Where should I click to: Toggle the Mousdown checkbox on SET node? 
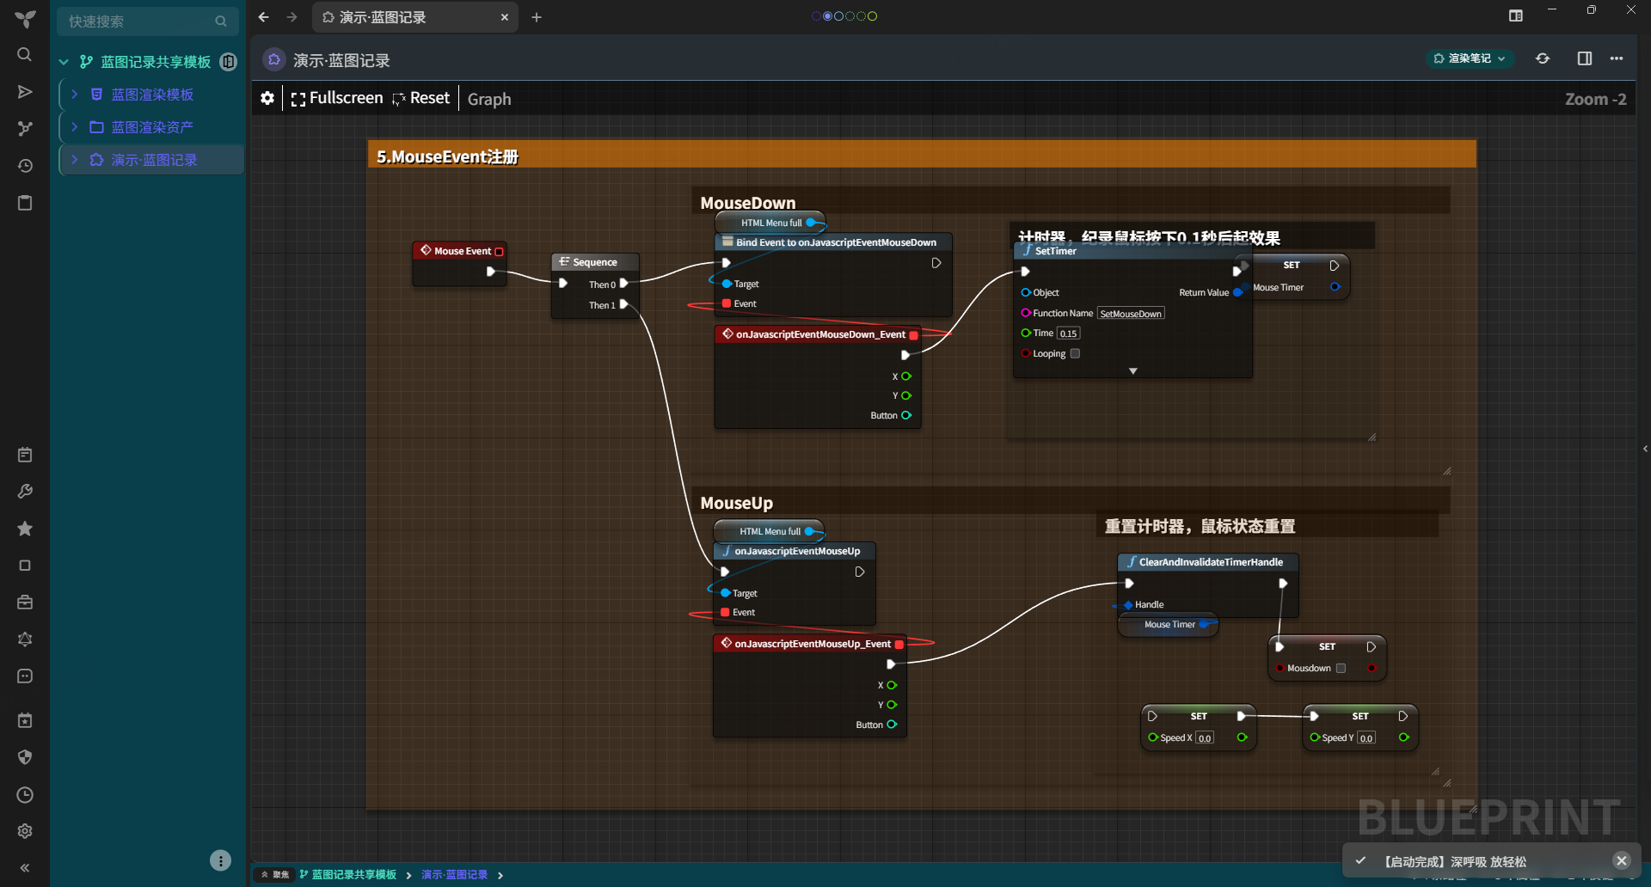pos(1341,668)
